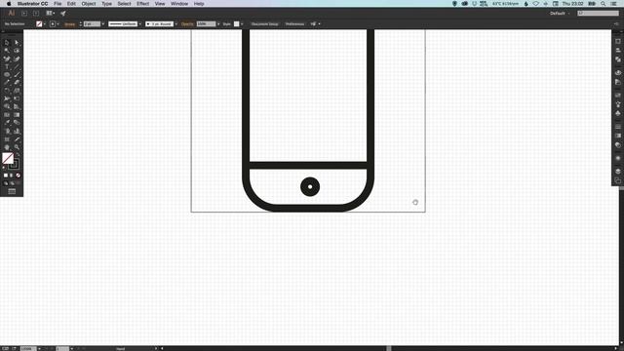Select the Eraser tool
The width and height of the screenshot is (624, 351).
[x=17, y=82]
